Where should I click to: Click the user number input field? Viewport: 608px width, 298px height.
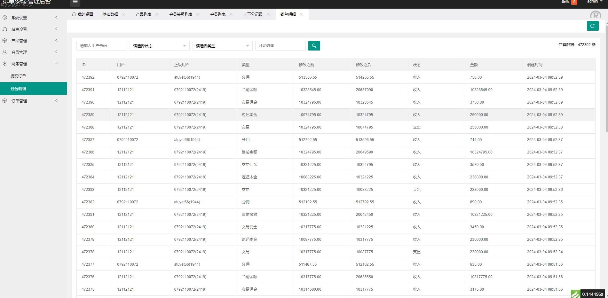click(x=101, y=46)
